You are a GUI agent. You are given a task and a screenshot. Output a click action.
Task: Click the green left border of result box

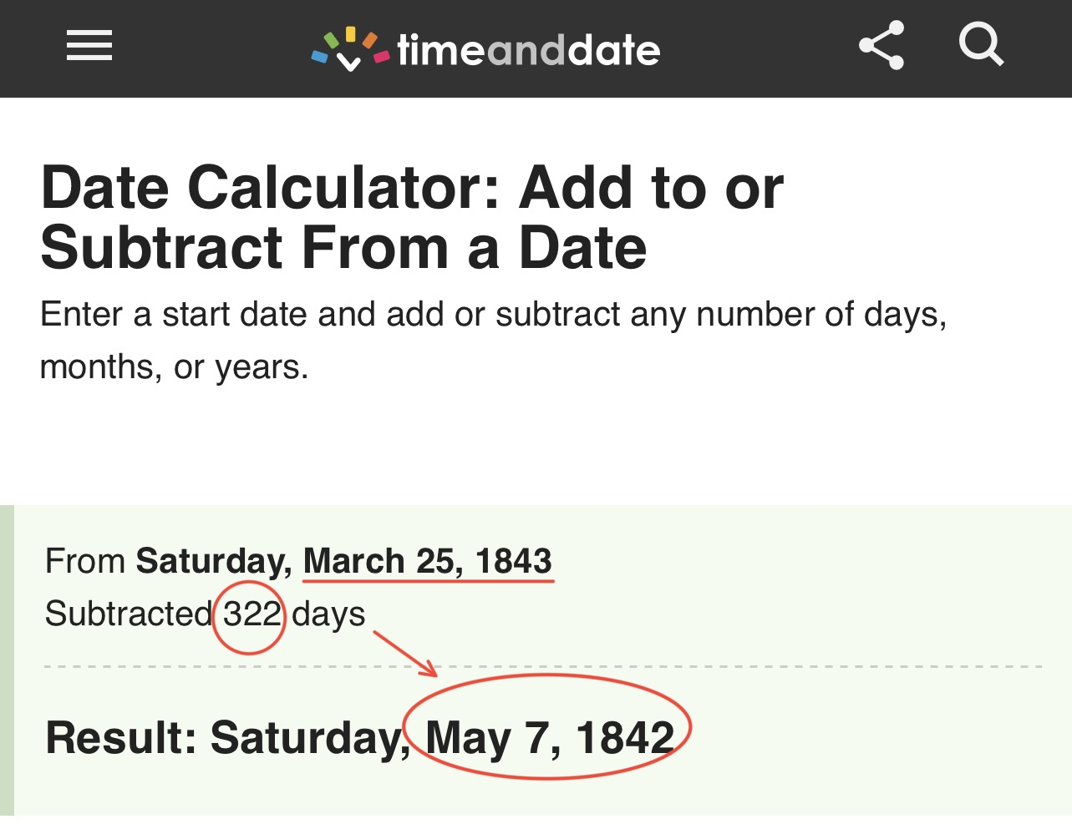tap(7, 660)
